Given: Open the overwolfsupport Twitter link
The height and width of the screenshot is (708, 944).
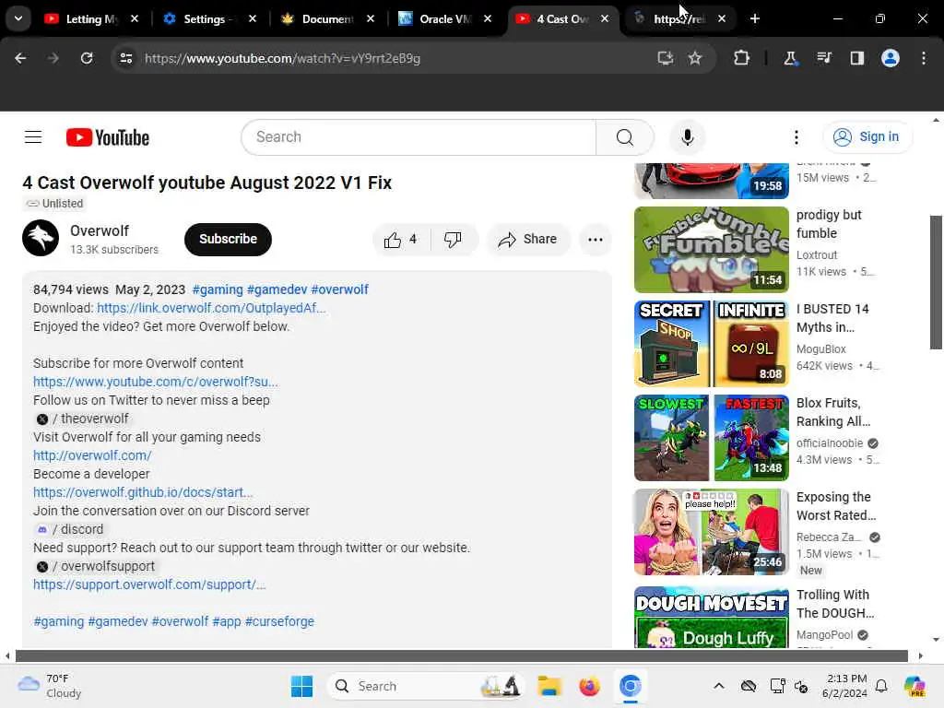Looking at the screenshot, I should 95,567.
